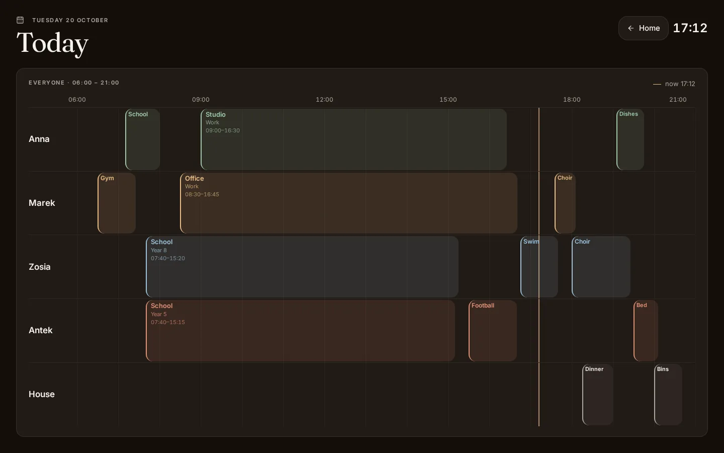Click the 06:00 time axis label
The image size is (724, 453).
77,100
